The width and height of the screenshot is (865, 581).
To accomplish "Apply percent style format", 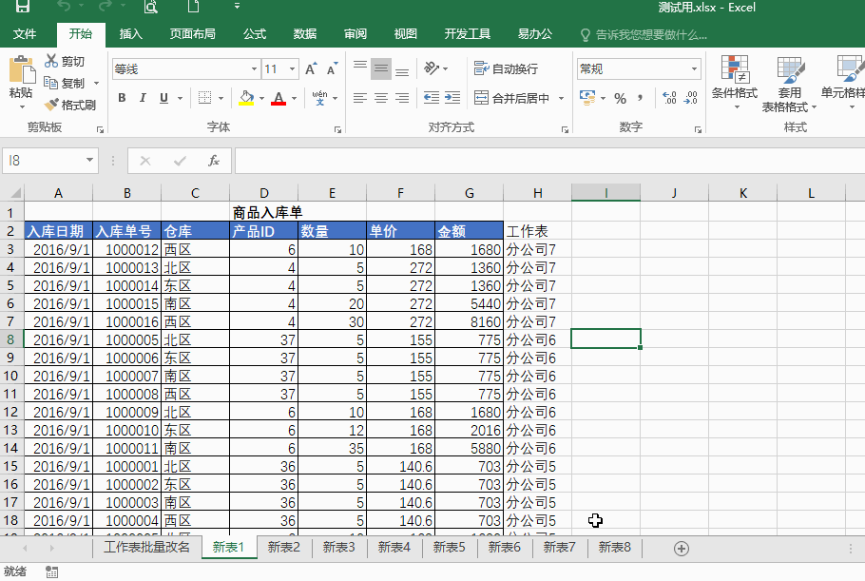I will (620, 98).
